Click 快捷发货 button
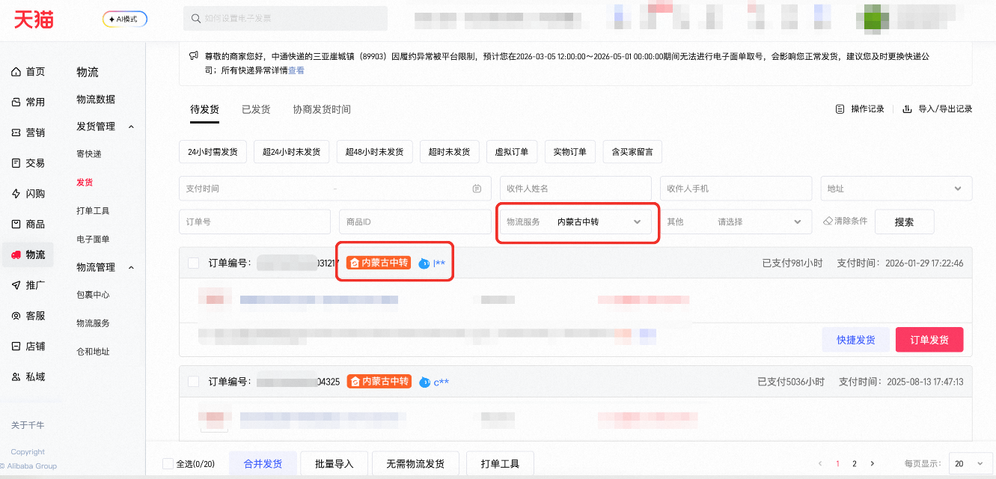This screenshot has width=996, height=479. click(x=855, y=340)
